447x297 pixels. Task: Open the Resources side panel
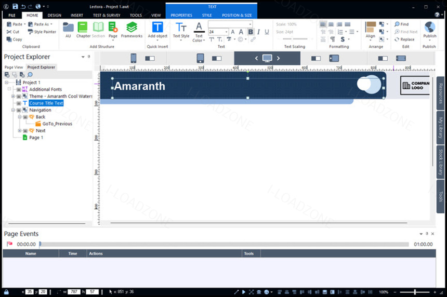pyautogui.click(x=440, y=93)
